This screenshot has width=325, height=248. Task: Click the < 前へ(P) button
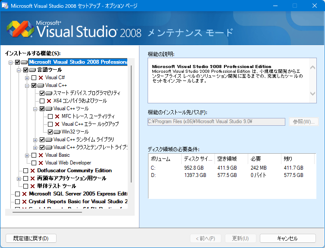pos(205,239)
